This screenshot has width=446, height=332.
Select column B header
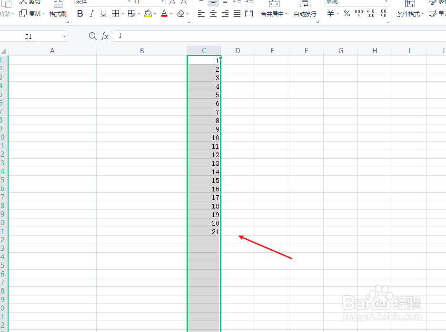[x=142, y=51]
